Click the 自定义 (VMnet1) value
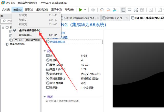 (91, 74)
